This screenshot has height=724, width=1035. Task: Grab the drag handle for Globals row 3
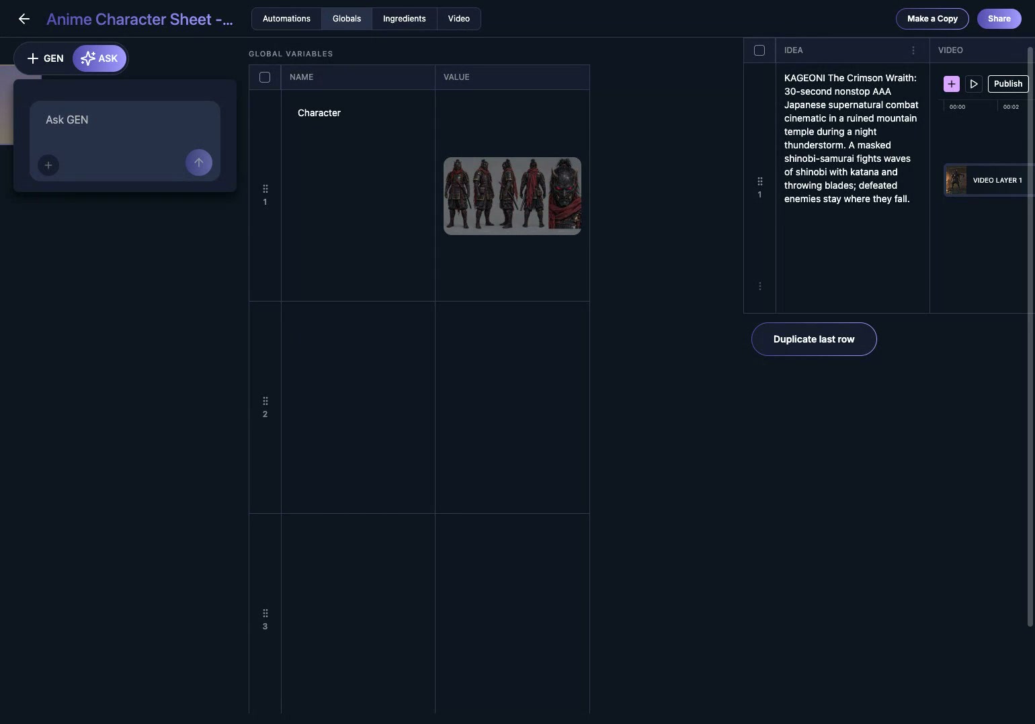265,613
